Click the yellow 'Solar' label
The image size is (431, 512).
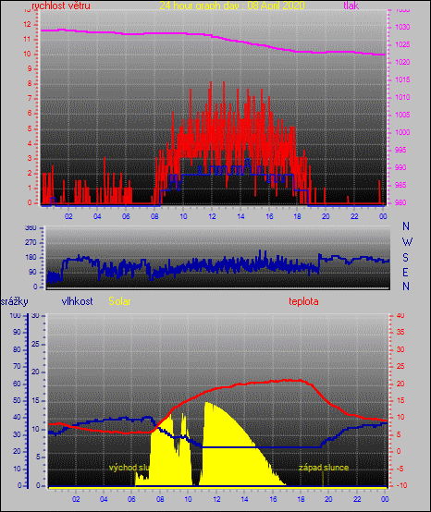(119, 301)
